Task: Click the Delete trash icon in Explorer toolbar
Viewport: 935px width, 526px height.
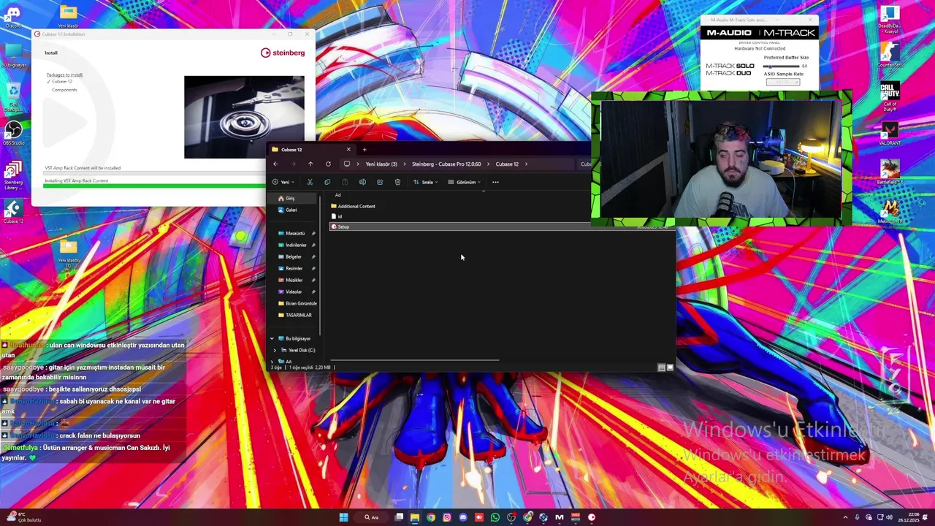Action: click(397, 182)
